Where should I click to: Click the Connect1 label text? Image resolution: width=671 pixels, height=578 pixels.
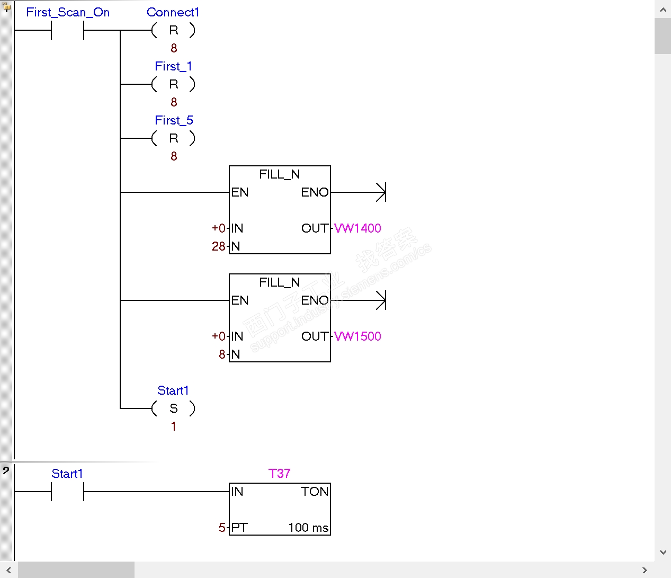173,12
